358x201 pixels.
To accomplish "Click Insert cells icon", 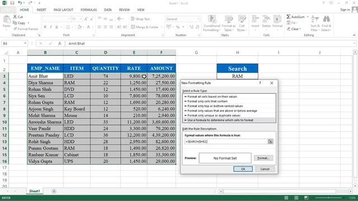I will click(255, 20).
